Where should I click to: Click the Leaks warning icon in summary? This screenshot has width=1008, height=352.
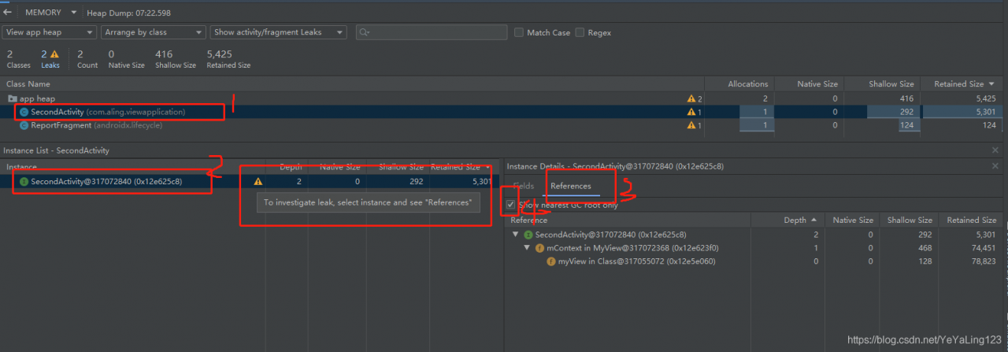[x=55, y=54]
